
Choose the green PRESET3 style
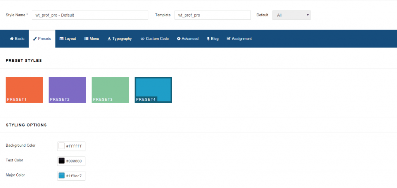[110, 90]
